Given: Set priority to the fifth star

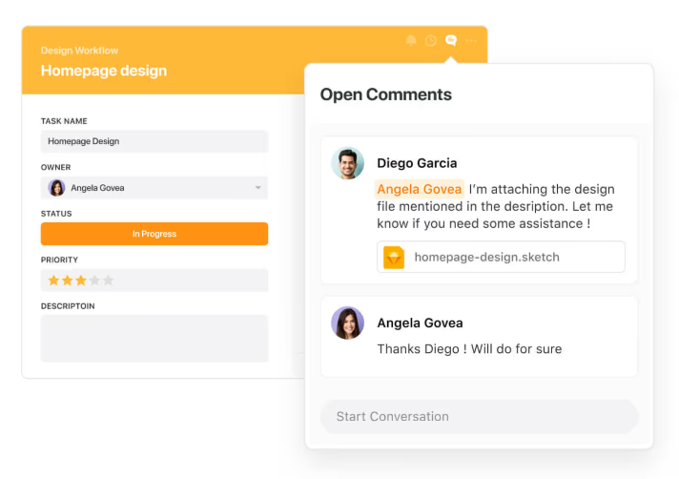Looking at the screenshot, I should pos(108,281).
